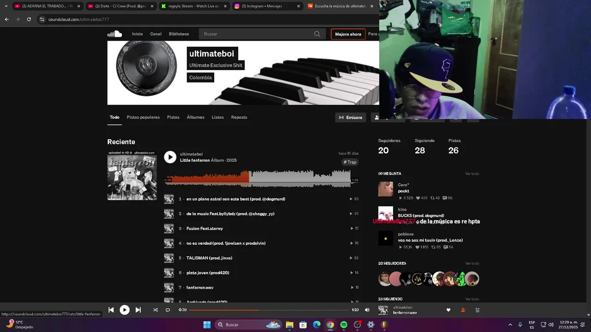Select the Álbumes profile tab
Viewport: 591px width, 332px height.
tap(195, 117)
